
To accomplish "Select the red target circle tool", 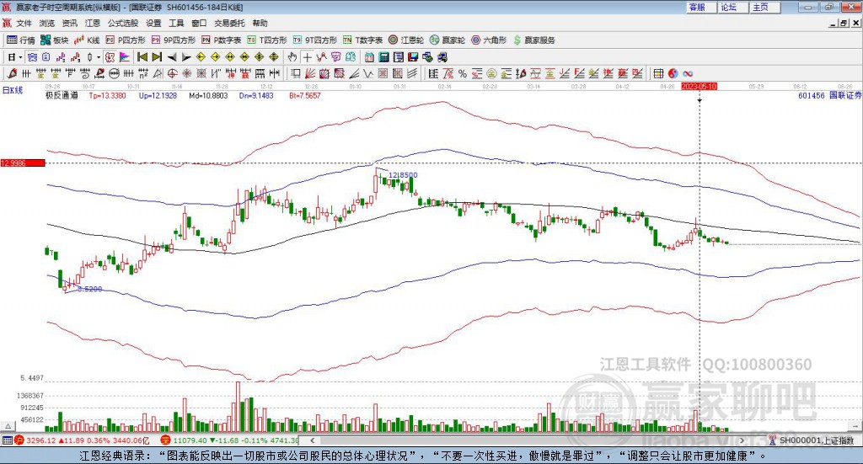I will click(x=172, y=73).
